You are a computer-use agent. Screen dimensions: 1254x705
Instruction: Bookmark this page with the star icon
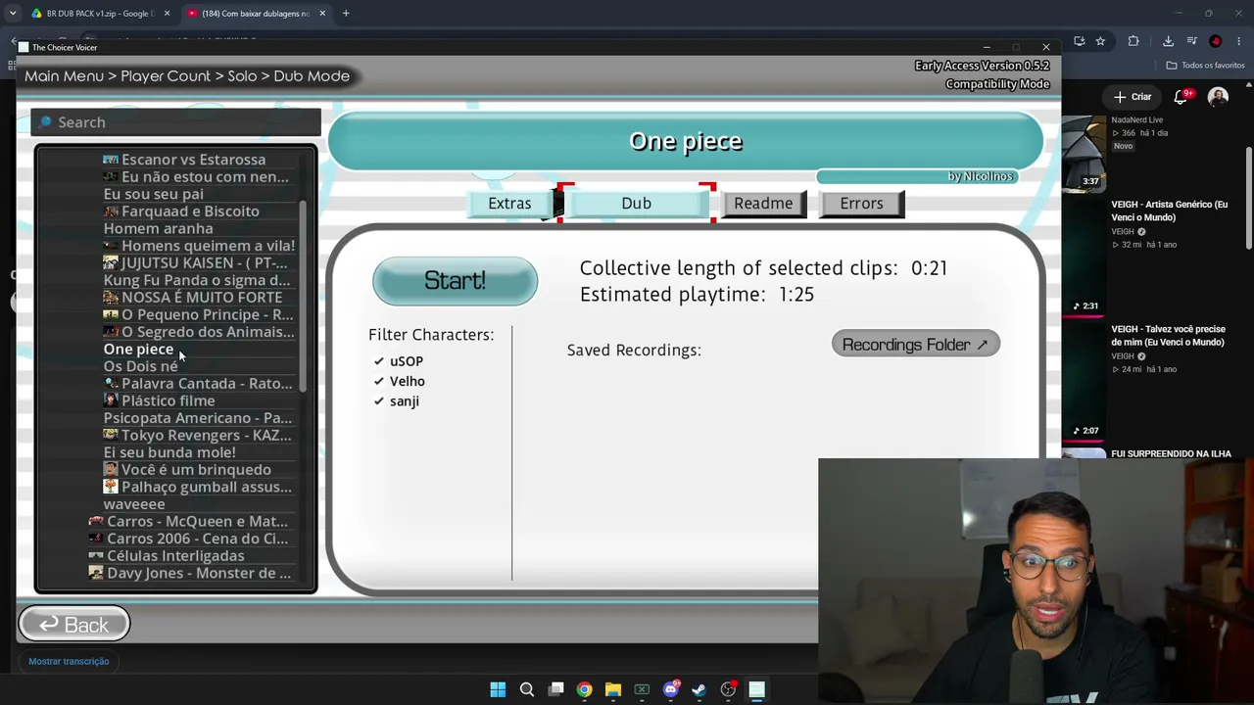click(1100, 41)
